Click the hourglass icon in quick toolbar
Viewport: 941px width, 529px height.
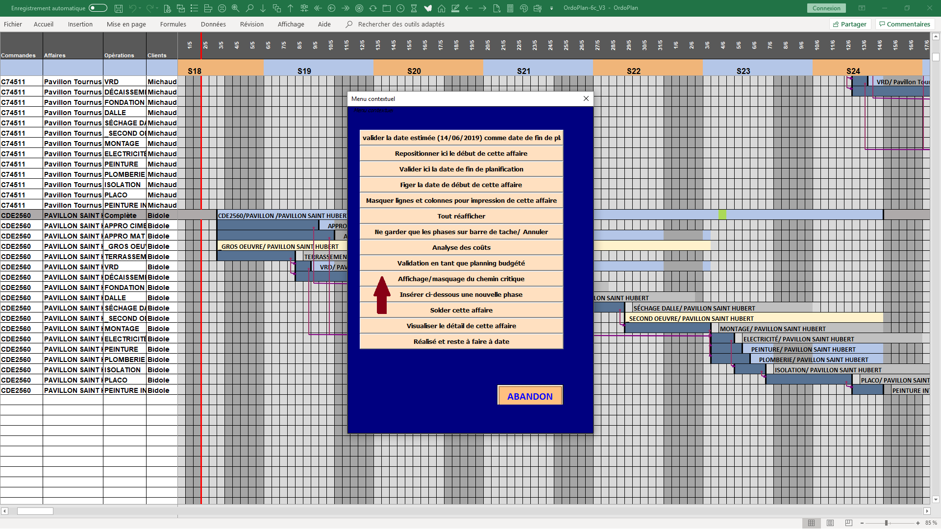[x=414, y=8]
